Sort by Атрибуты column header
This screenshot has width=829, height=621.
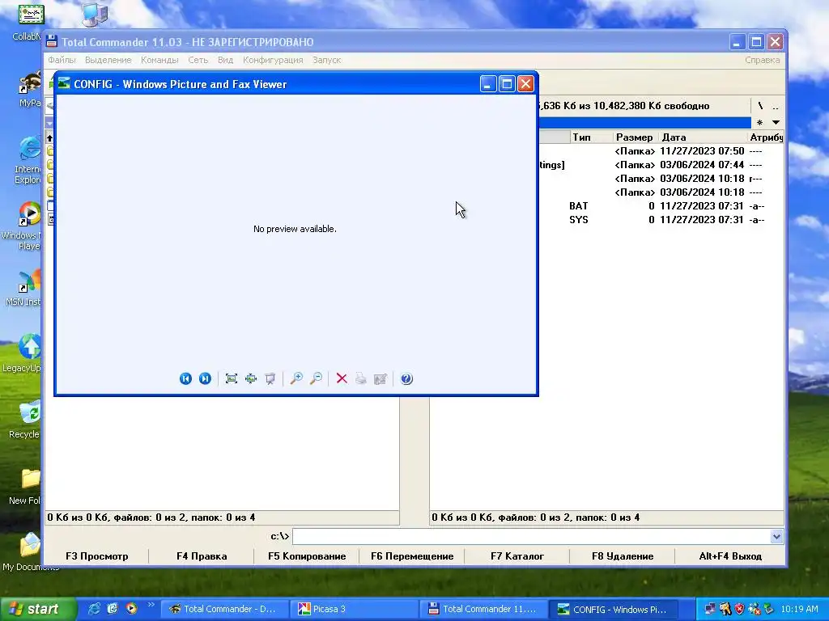[766, 137]
